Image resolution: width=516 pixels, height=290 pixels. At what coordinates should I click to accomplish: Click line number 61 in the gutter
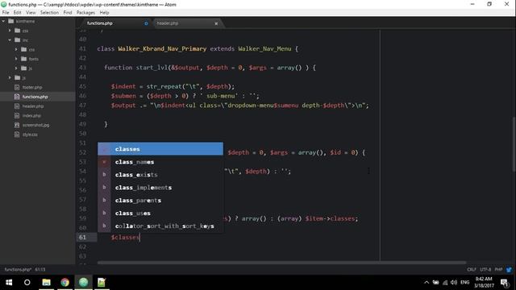coord(82,237)
